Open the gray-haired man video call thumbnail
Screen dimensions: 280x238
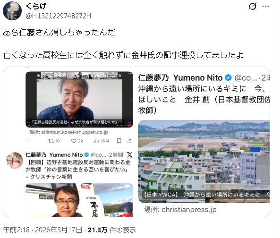point(79,100)
